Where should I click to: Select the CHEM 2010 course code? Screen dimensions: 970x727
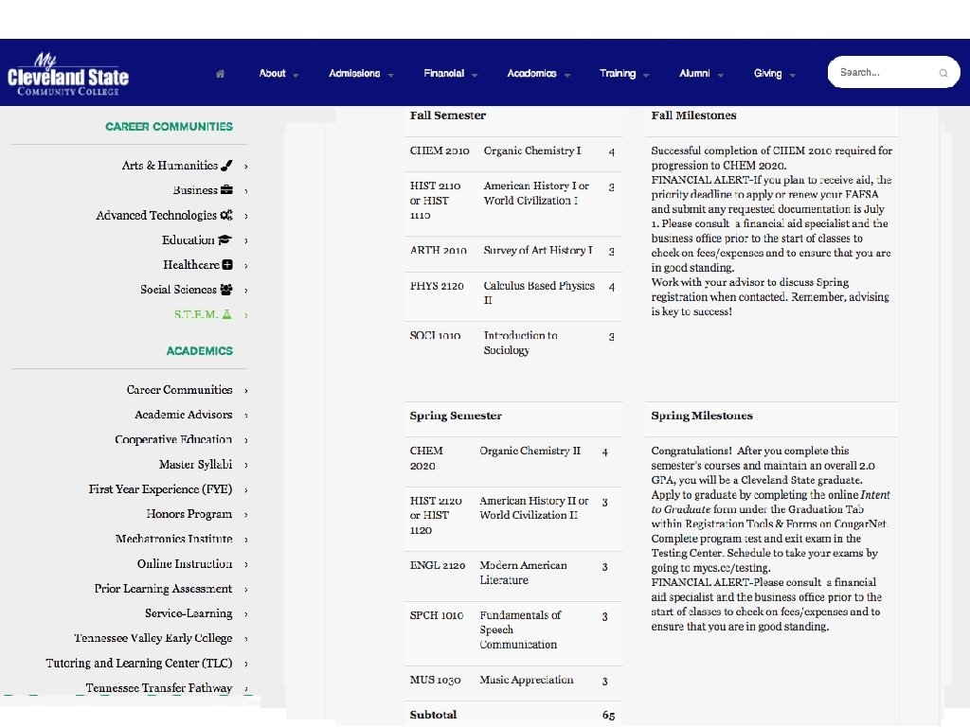coord(440,151)
